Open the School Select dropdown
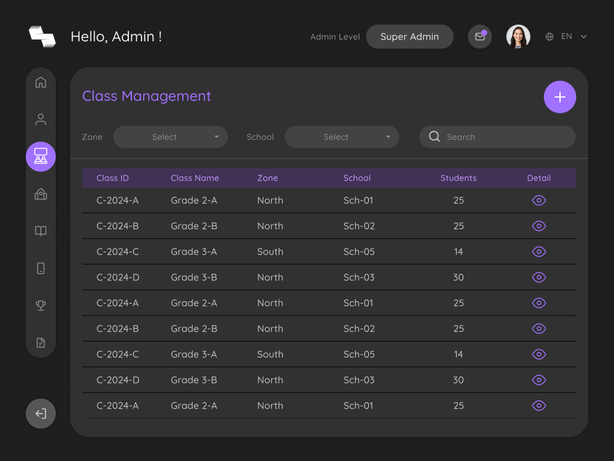This screenshot has height=461, width=614. click(342, 137)
